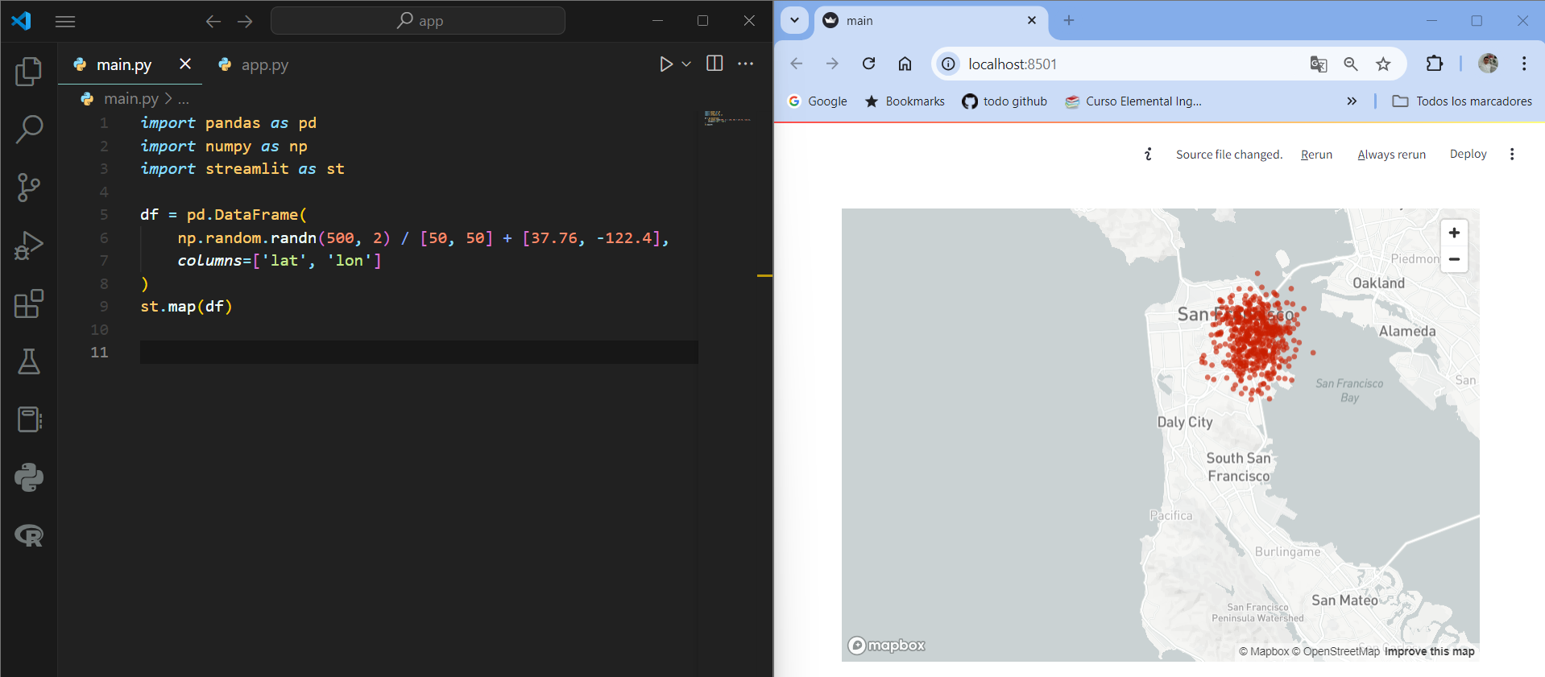Open the Explorer view in activity bar

point(28,72)
